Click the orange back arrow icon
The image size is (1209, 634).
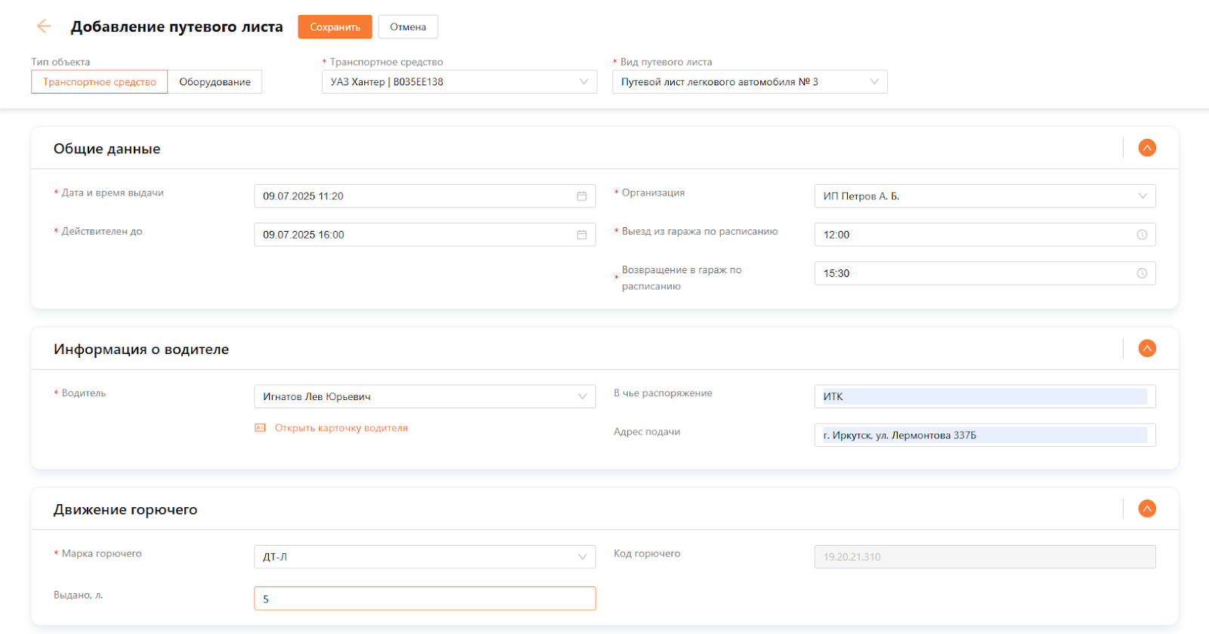click(44, 26)
